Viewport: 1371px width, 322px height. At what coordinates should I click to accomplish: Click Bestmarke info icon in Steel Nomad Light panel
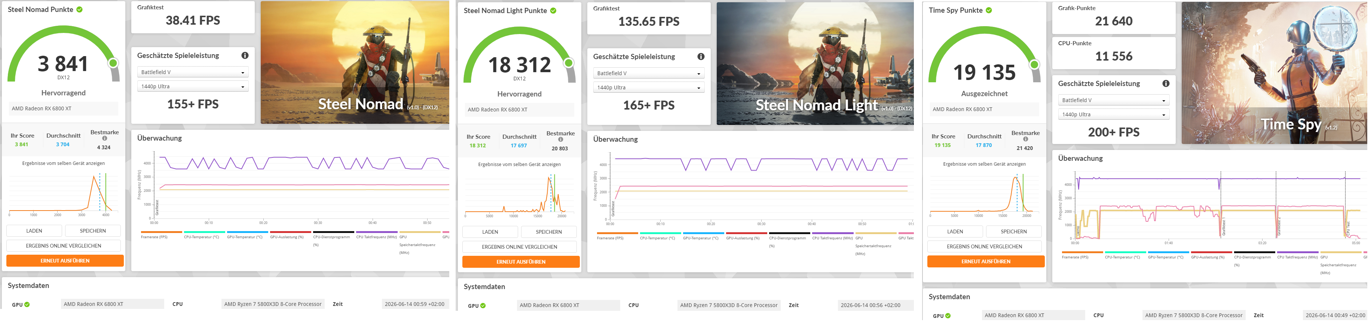tap(560, 139)
